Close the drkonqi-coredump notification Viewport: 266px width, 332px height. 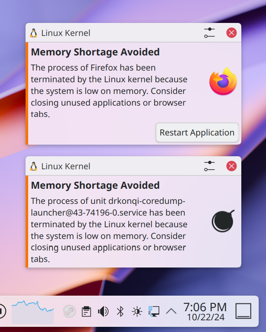click(231, 166)
